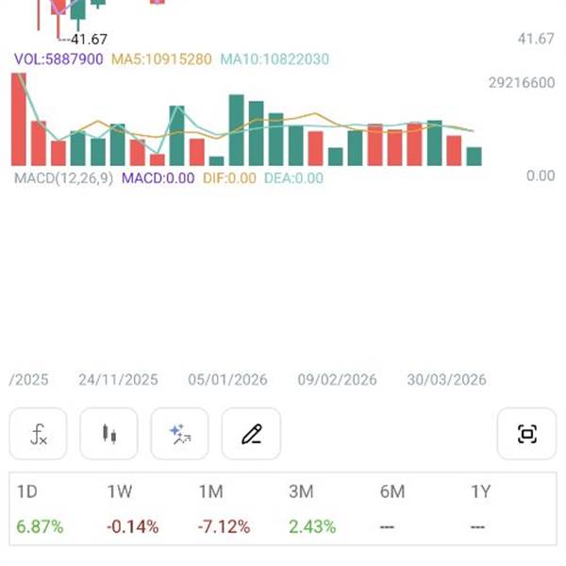Image resolution: width=566 pixels, height=566 pixels.
Task: Tap the MA5:10915280 indicator label
Action: (x=161, y=58)
